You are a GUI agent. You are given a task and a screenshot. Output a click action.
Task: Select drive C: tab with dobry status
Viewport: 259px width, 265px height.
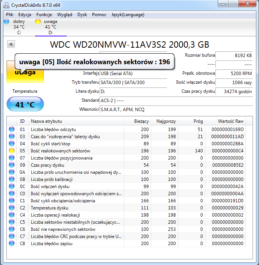tap(19, 27)
